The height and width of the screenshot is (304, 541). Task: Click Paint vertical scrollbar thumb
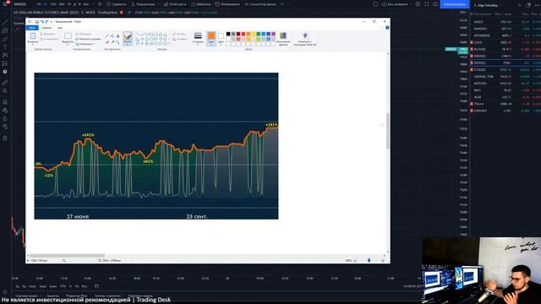tap(388, 130)
